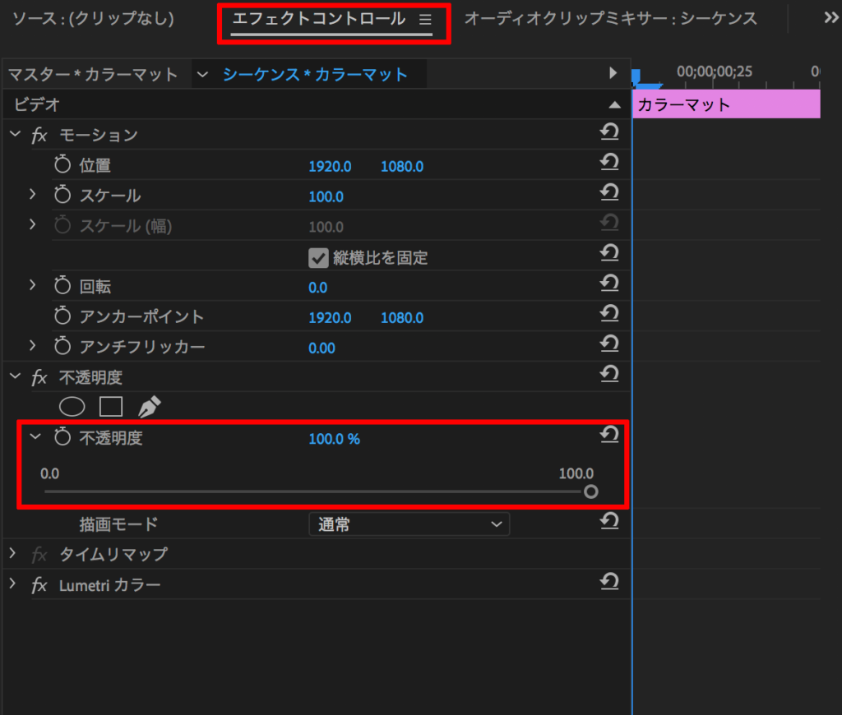Switch to the ソース:(クリップなし) tab

(94, 19)
